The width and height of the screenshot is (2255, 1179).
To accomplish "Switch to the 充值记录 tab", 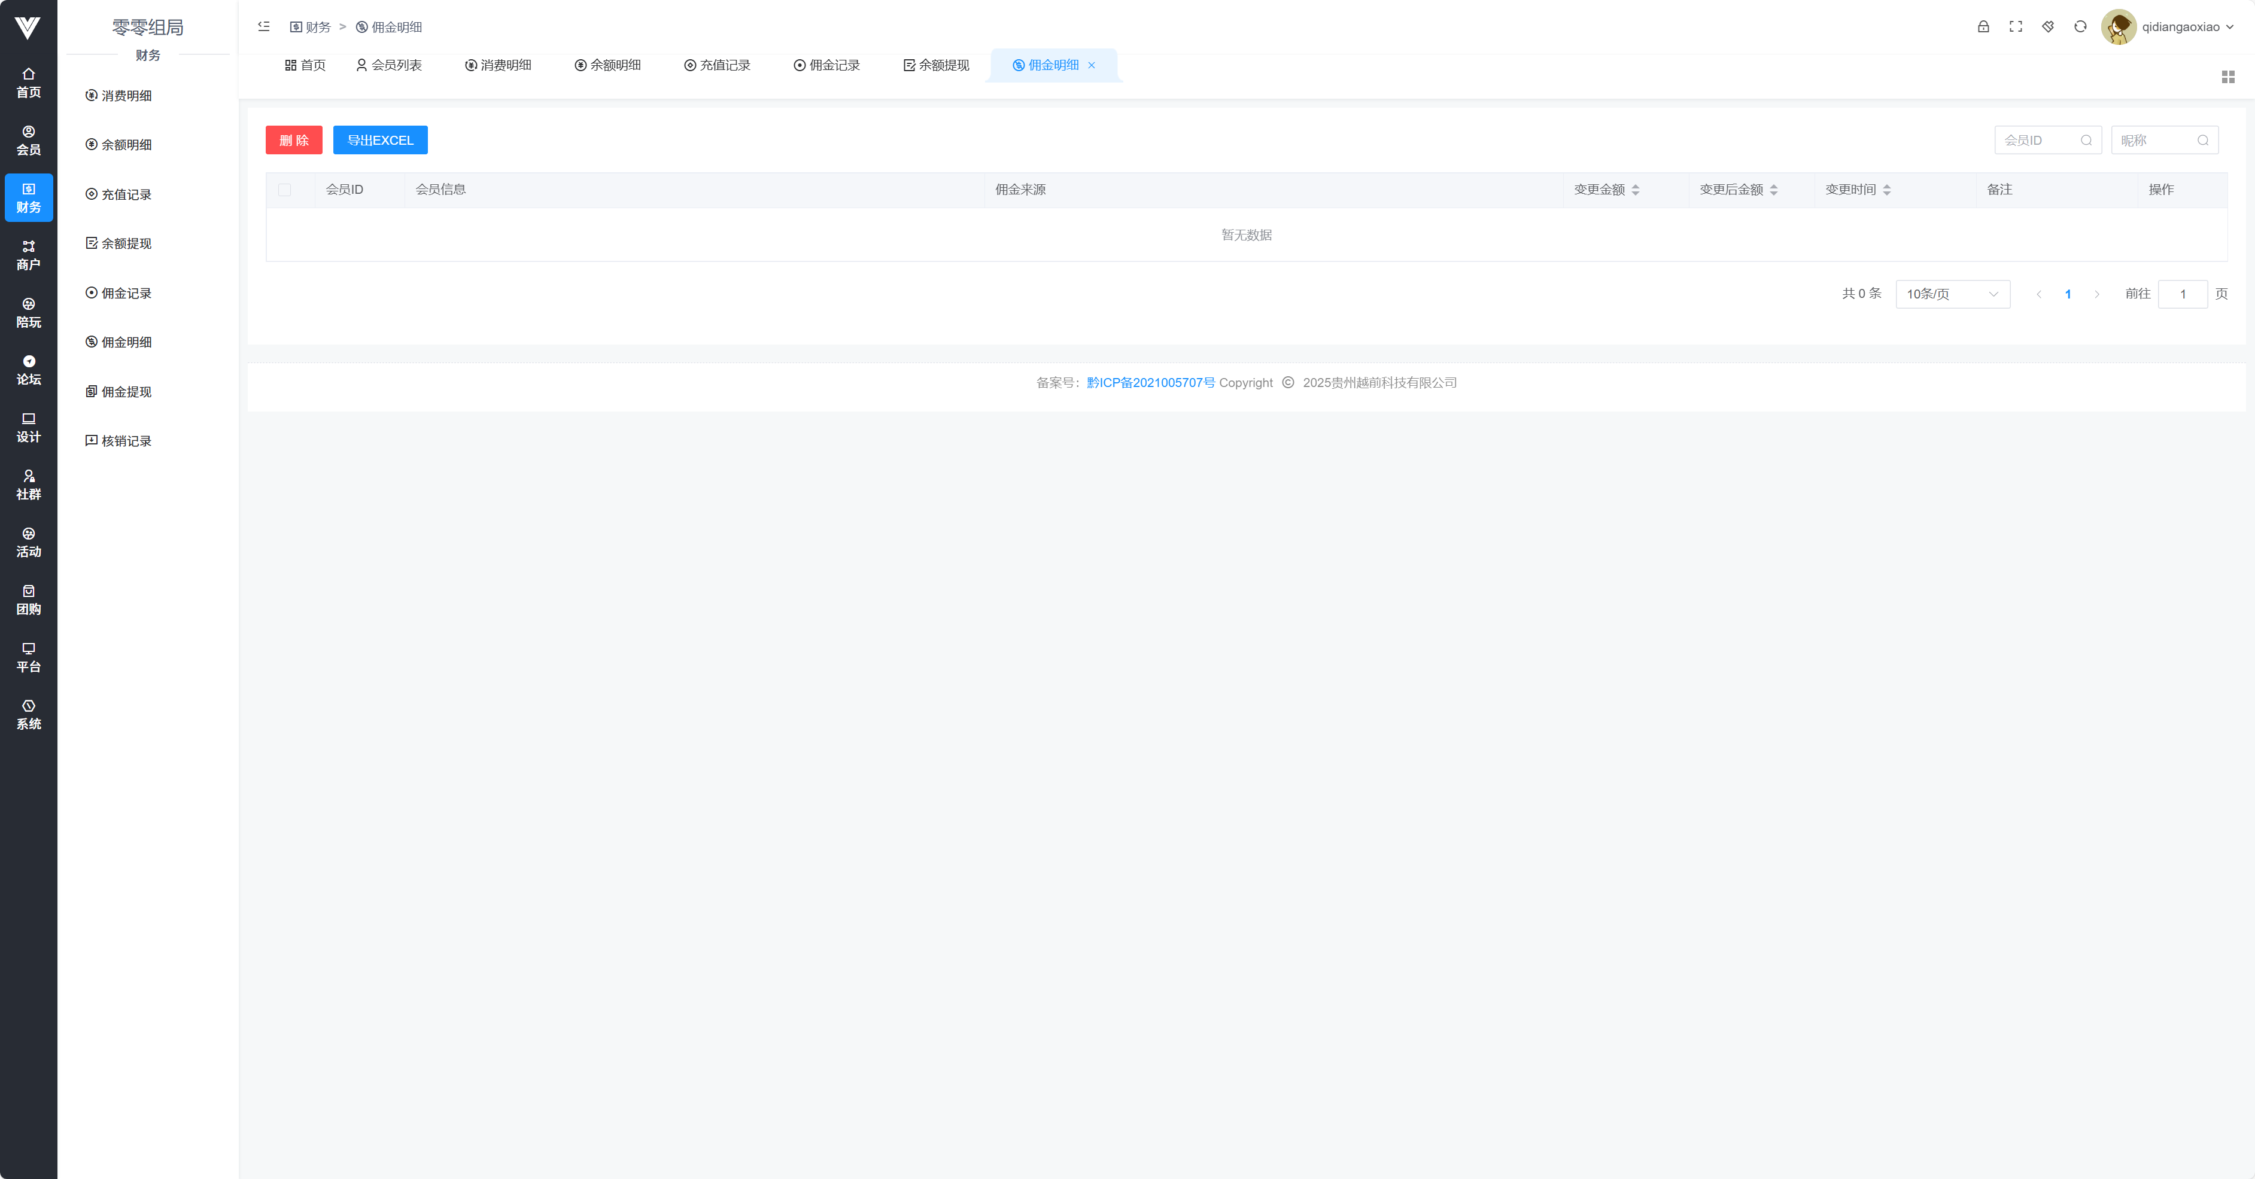I will pos(717,66).
